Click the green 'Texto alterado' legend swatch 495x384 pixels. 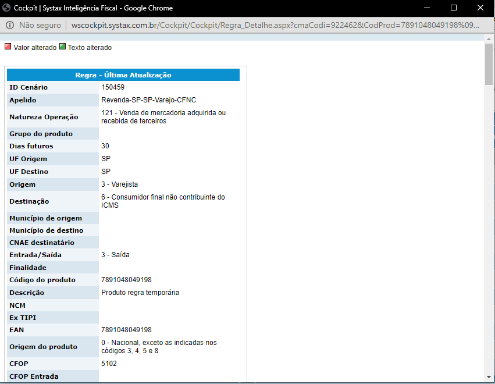click(62, 47)
